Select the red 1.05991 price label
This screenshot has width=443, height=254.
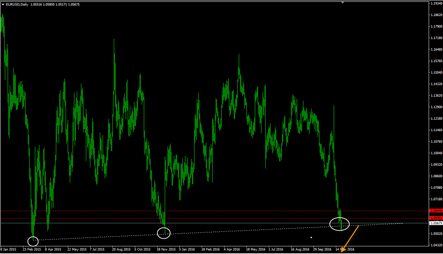click(436, 218)
